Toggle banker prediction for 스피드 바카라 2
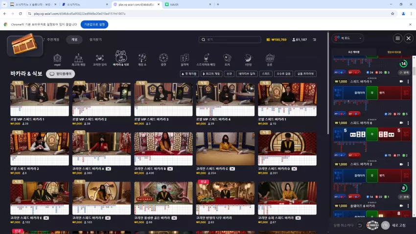The width and height of the screenshot is (416, 234). coord(354,197)
